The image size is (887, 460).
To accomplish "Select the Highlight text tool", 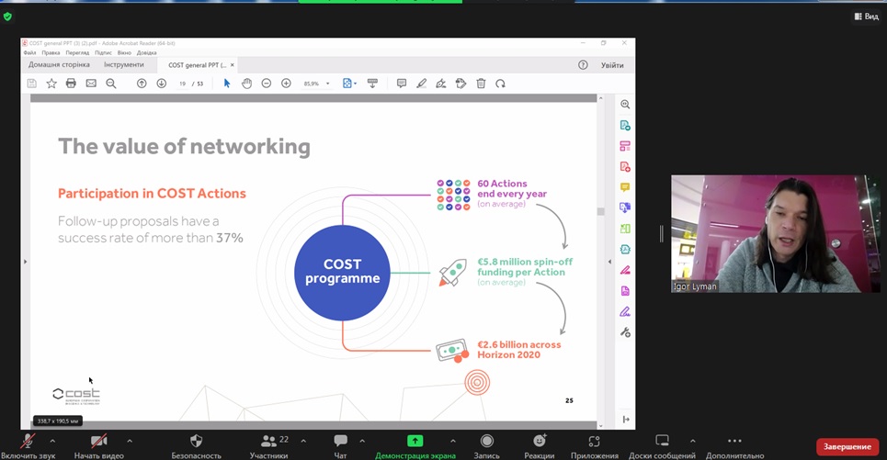I will [421, 84].
